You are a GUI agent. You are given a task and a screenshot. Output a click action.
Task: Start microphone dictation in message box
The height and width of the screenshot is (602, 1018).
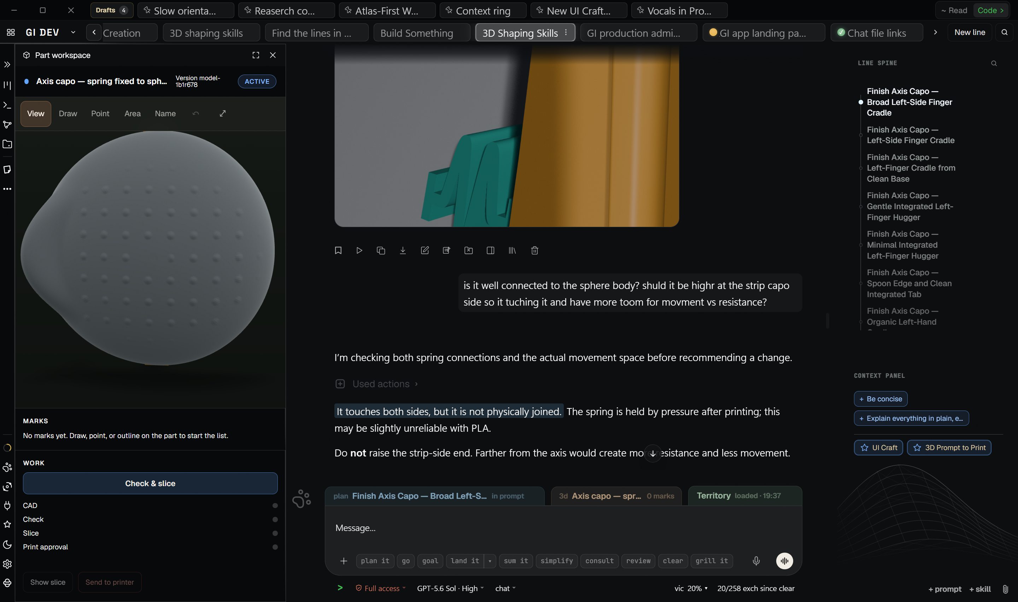pyautogui.click(x=756, y=561)
